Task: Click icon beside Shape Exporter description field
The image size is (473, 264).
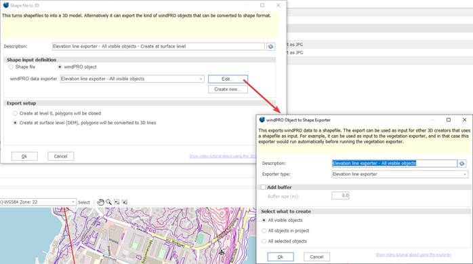Action: coord(462,164)
